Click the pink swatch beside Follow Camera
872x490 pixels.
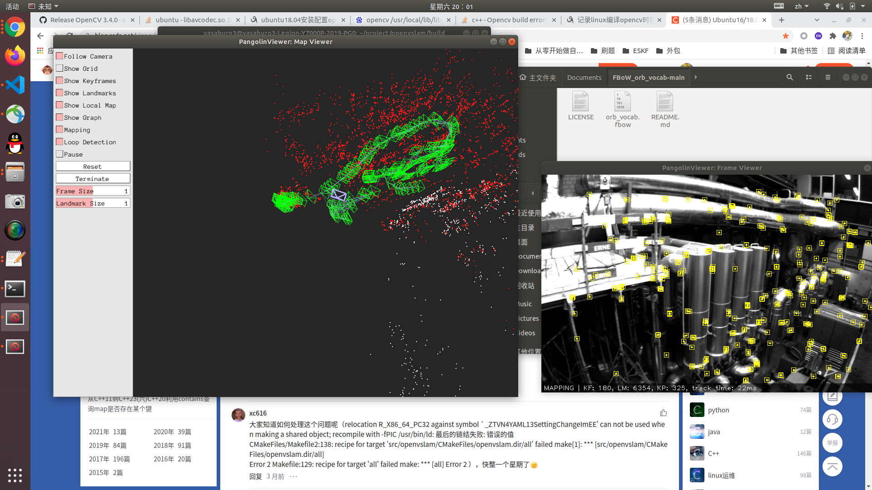(x=59, y=56)
